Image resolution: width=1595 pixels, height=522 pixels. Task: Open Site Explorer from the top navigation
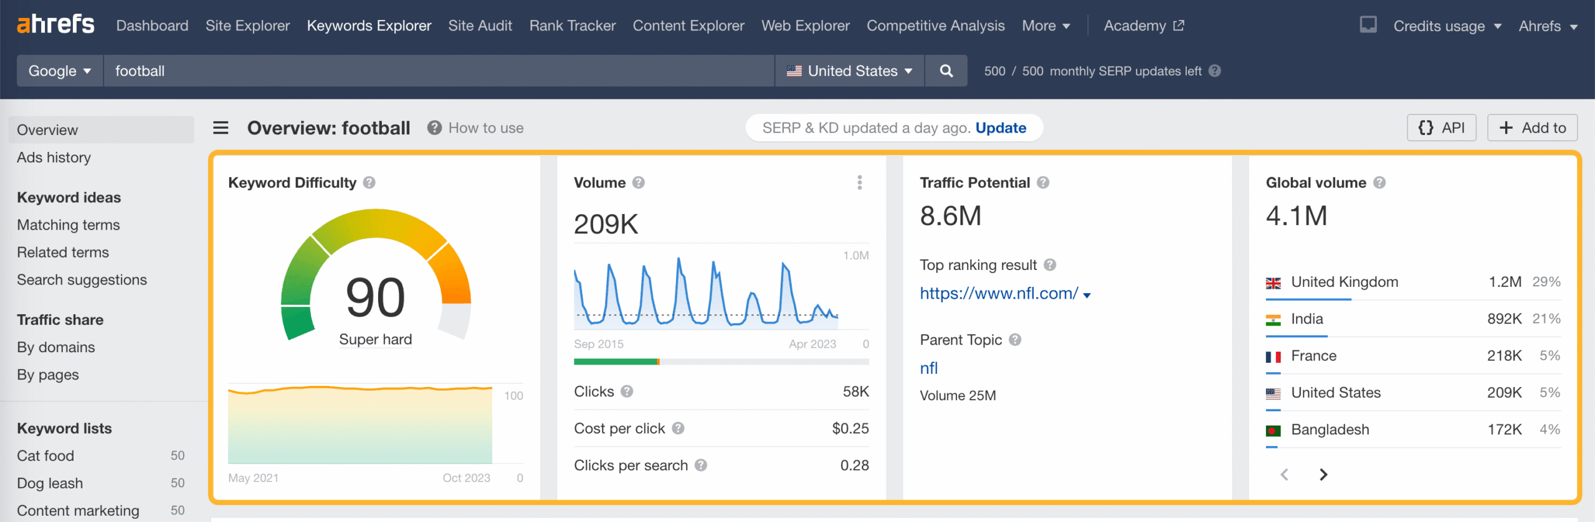coord(247,26)
